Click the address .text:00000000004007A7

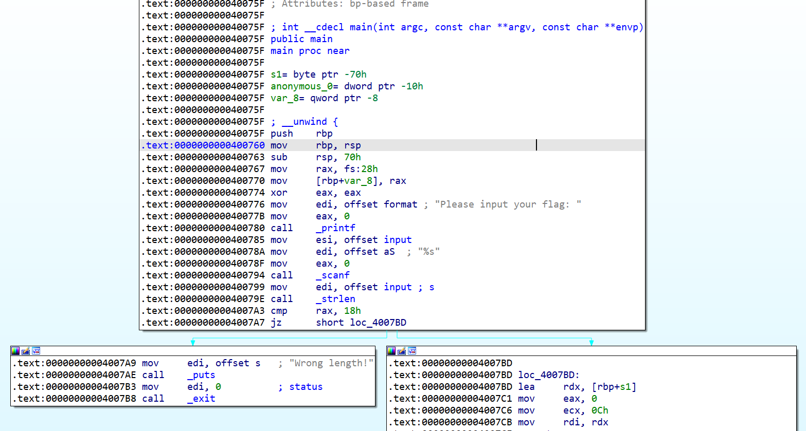(203, 323)
